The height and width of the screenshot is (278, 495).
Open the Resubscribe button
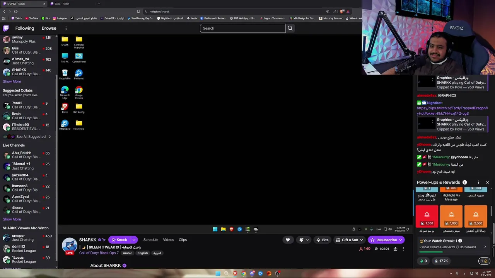[386, 240]
